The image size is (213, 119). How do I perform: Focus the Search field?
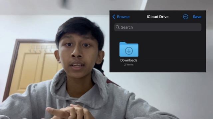point(157,27)
